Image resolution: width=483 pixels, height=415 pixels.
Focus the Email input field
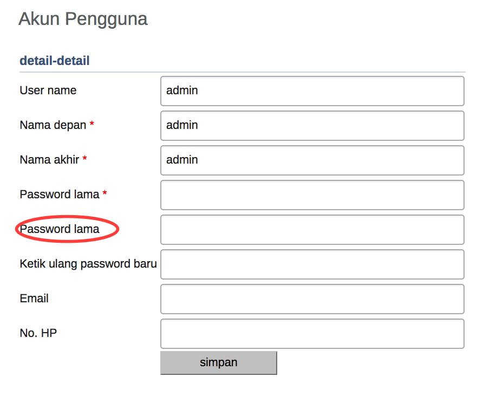point(312,299)
